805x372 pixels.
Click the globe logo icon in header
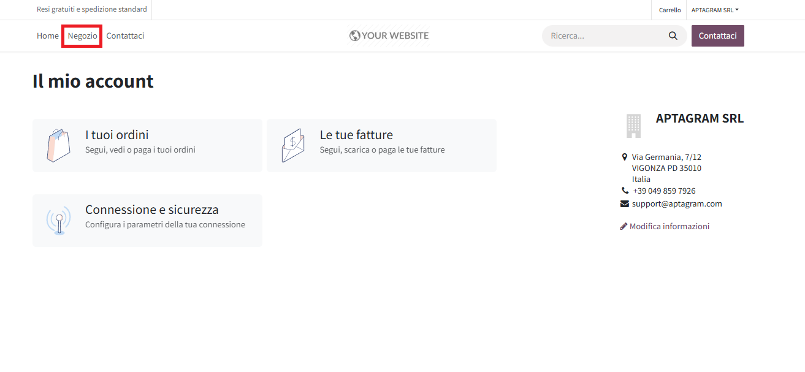click(x=354, y=36)
